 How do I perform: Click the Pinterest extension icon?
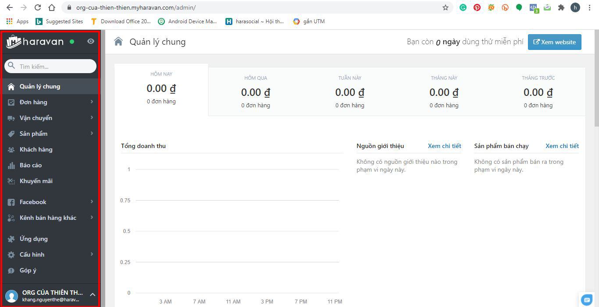[x=477, y=7]
